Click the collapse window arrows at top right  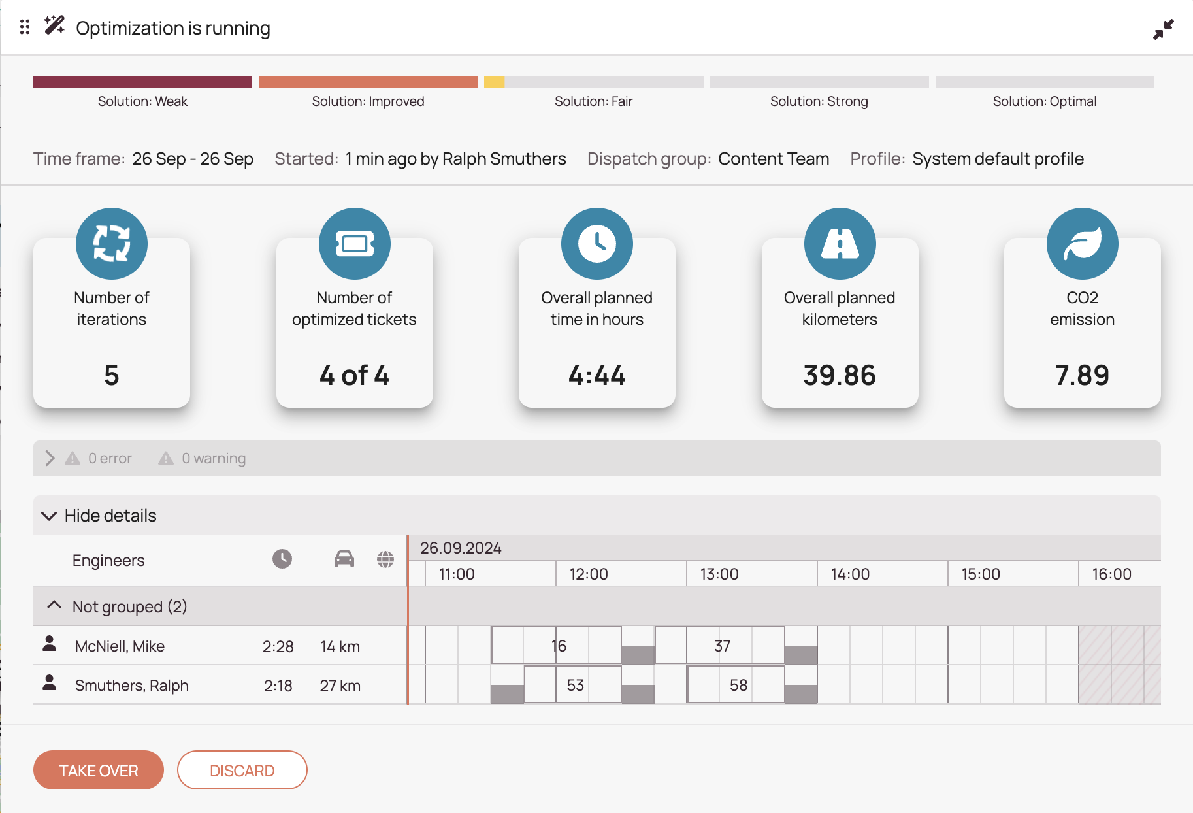click(x=1164, y=29)
